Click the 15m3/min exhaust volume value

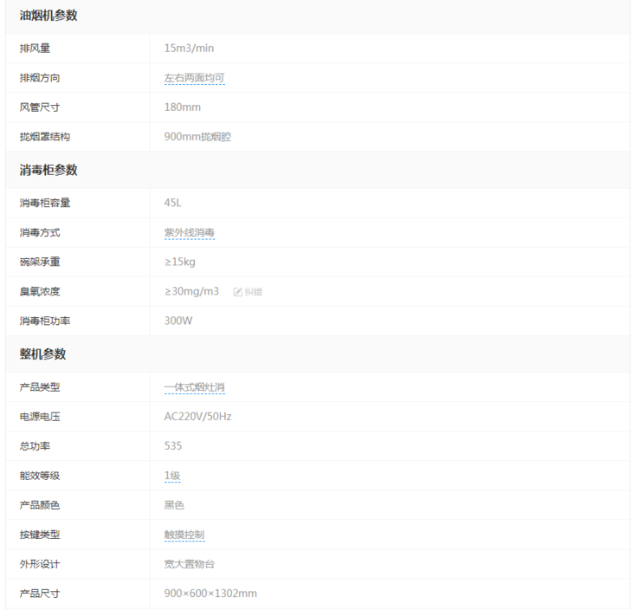pyautogui.click(x=189, y=49)
